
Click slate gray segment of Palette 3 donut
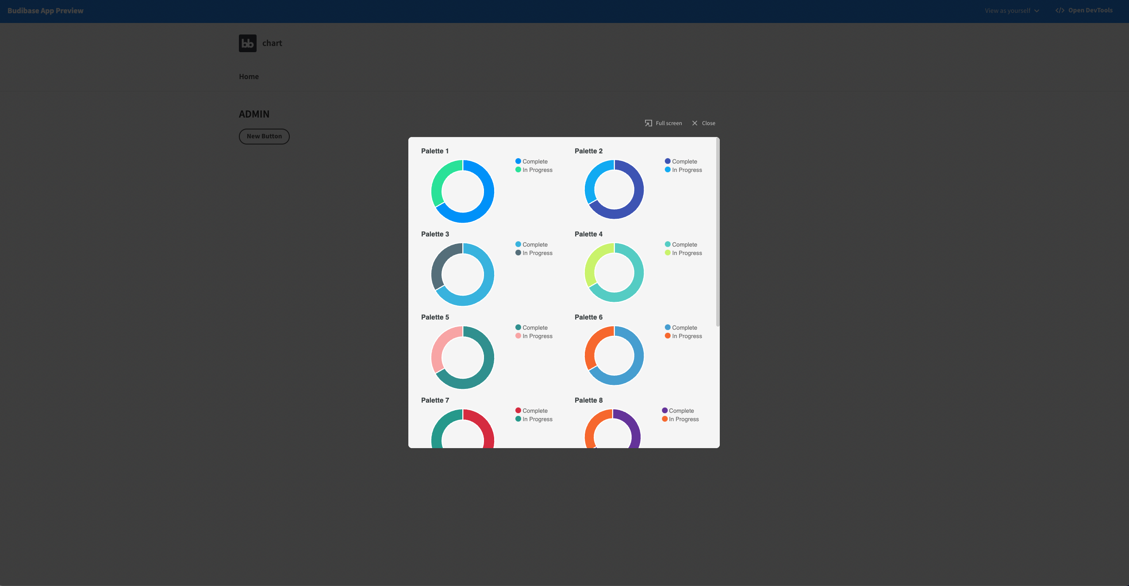(x=440, y=261)
